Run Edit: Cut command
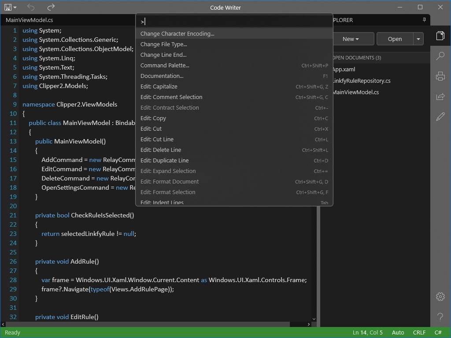The image size is (451, 338). (x=234, y=129)
